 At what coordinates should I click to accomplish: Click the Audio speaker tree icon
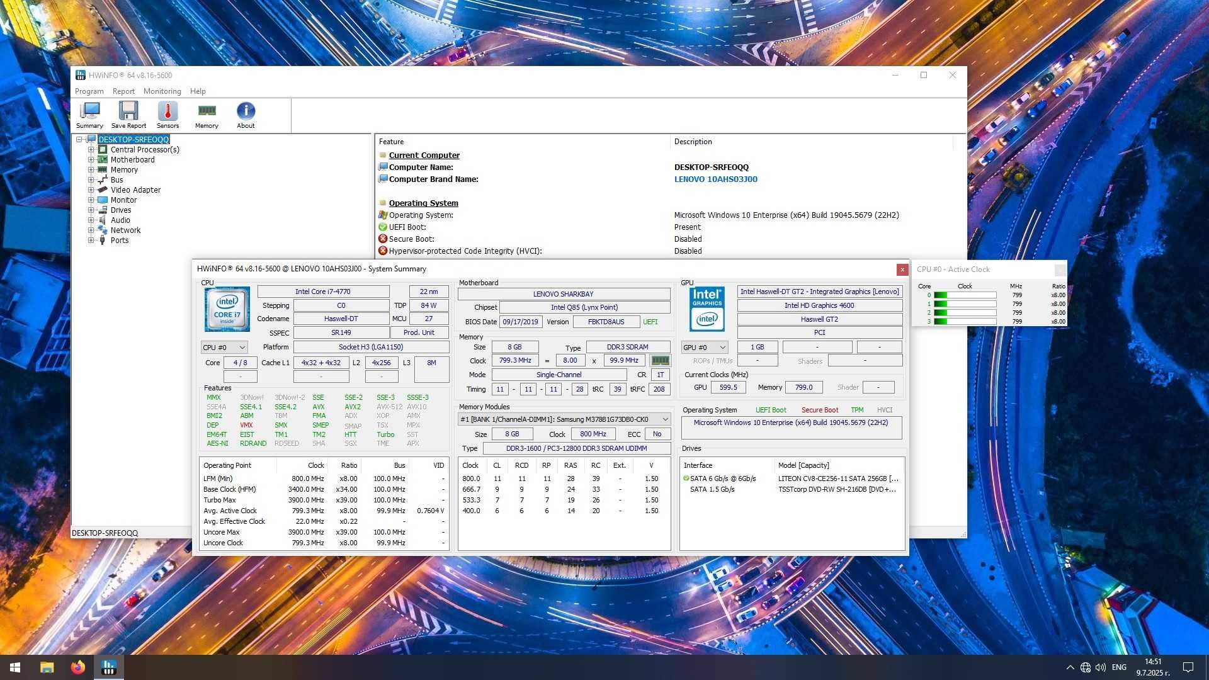tap(103, 220)
